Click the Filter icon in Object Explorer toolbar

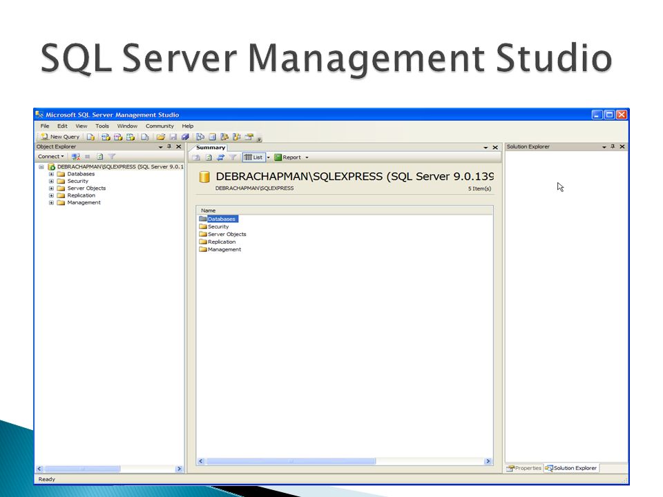click(x=112, y=157)
